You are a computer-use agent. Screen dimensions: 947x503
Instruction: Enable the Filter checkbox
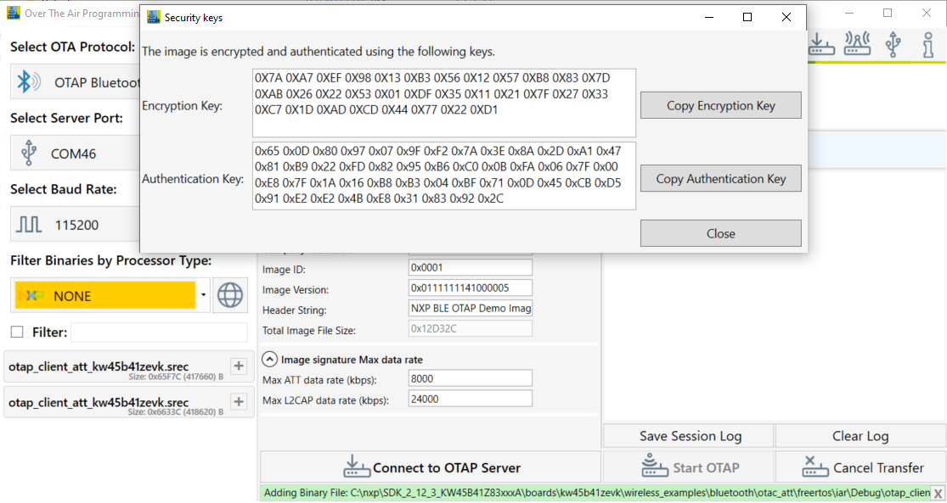15,331
